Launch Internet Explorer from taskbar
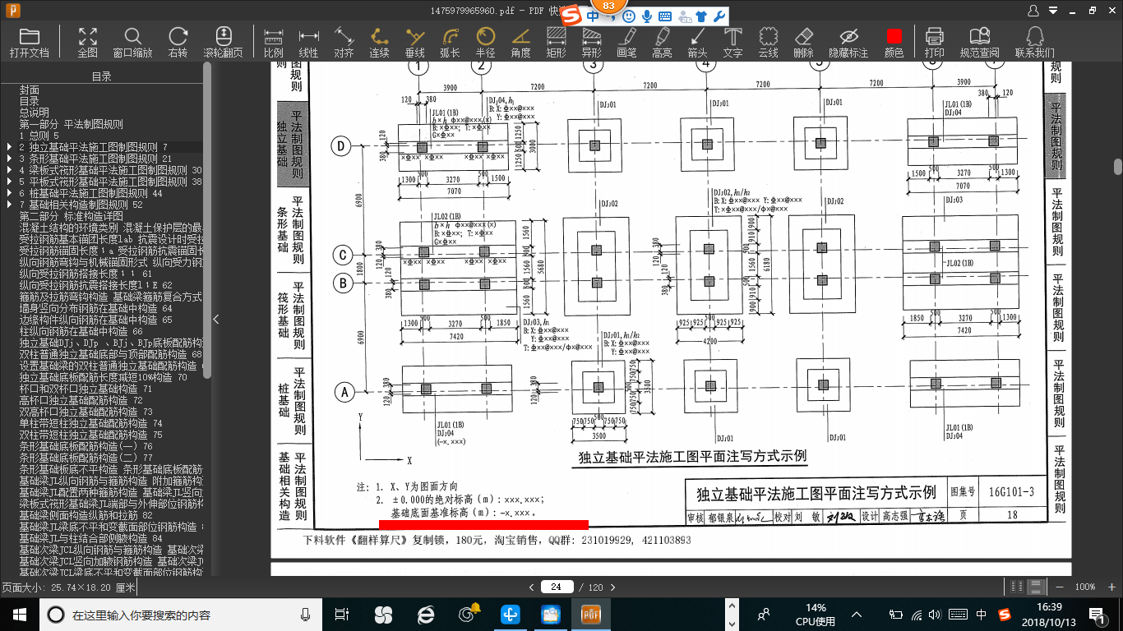Screen dimensions: 1123x631 [x=425, y=614]
